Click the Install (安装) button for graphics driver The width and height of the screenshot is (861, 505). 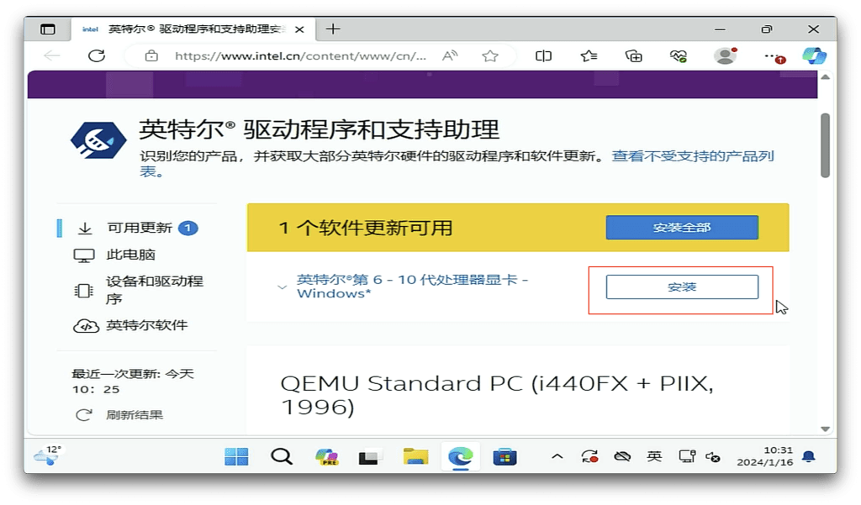682,287
